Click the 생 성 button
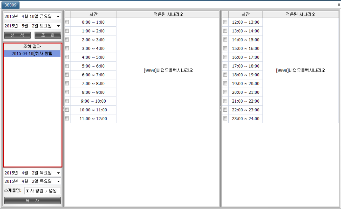The height and width of the screenshot is (209, 341). 17,35
